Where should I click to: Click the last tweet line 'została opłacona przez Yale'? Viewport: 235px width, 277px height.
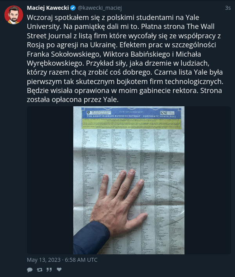coord(73,100)
